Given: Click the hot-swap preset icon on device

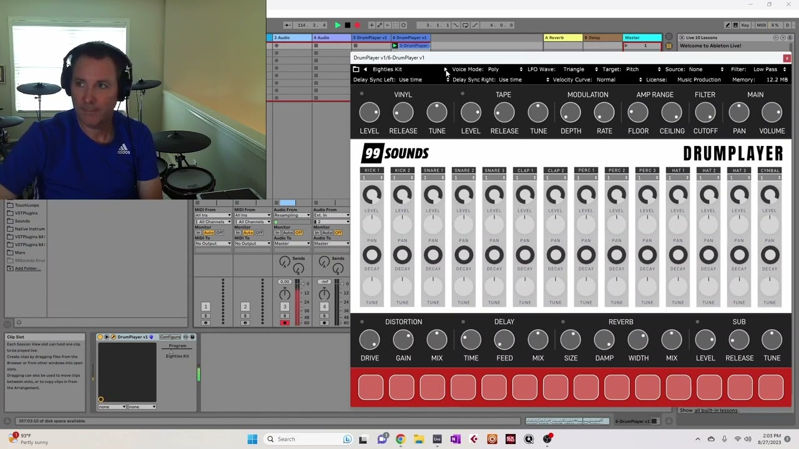Looking at the screenshot, I should click(185, 337).
